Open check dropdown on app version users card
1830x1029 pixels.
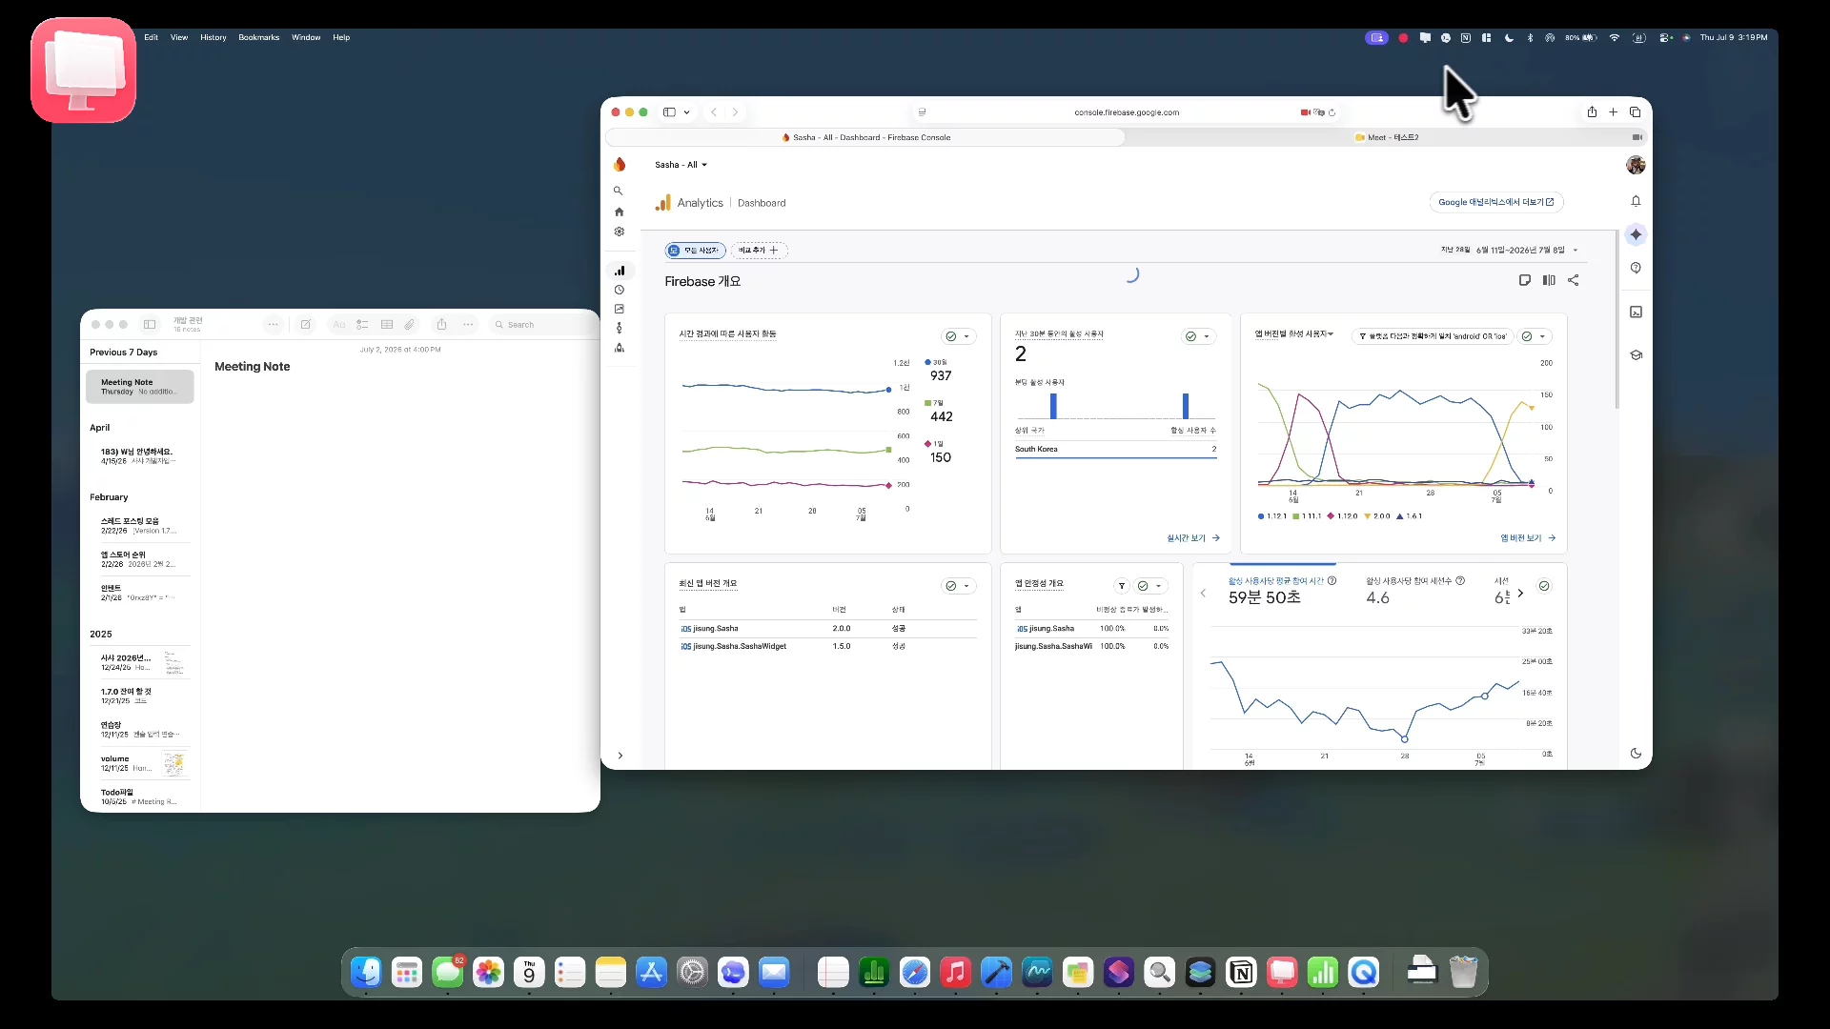click(x=1534, y=336)
